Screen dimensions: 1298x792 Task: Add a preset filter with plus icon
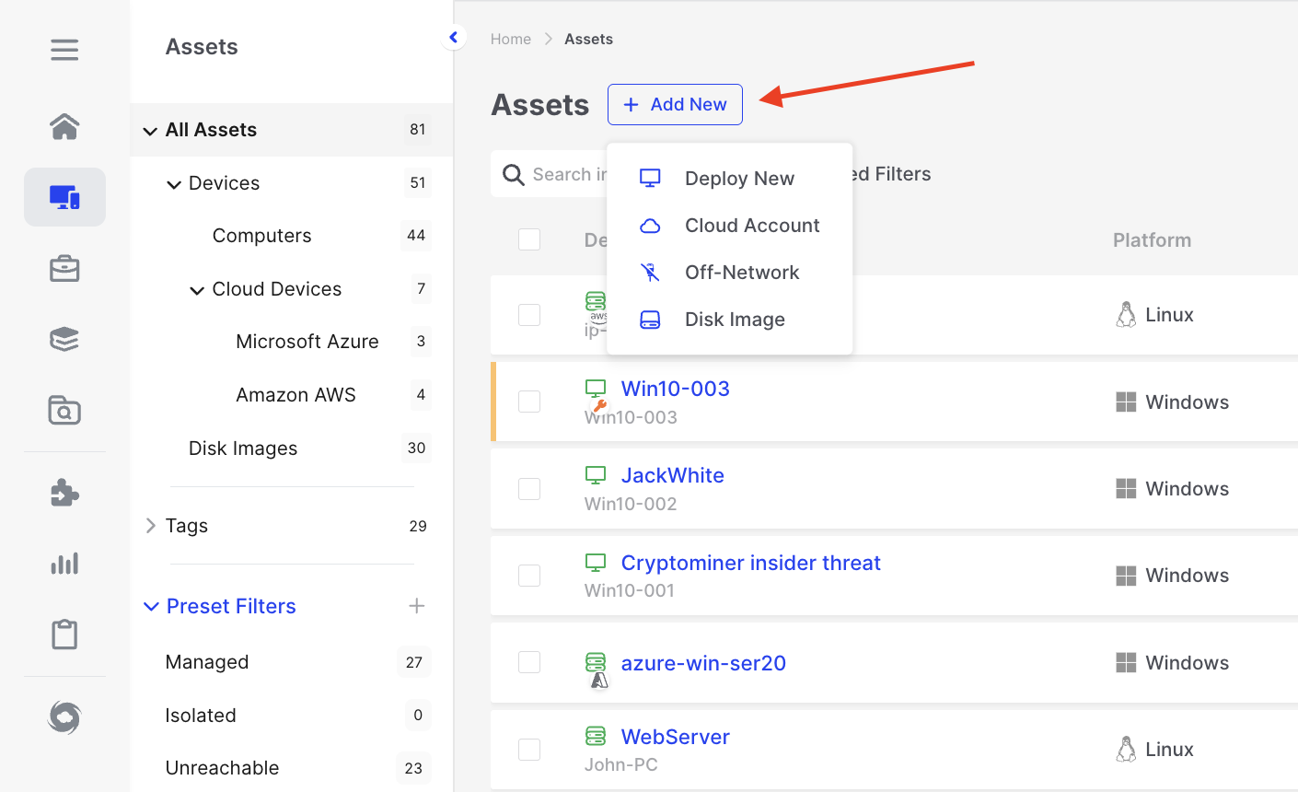pos(417,606)
